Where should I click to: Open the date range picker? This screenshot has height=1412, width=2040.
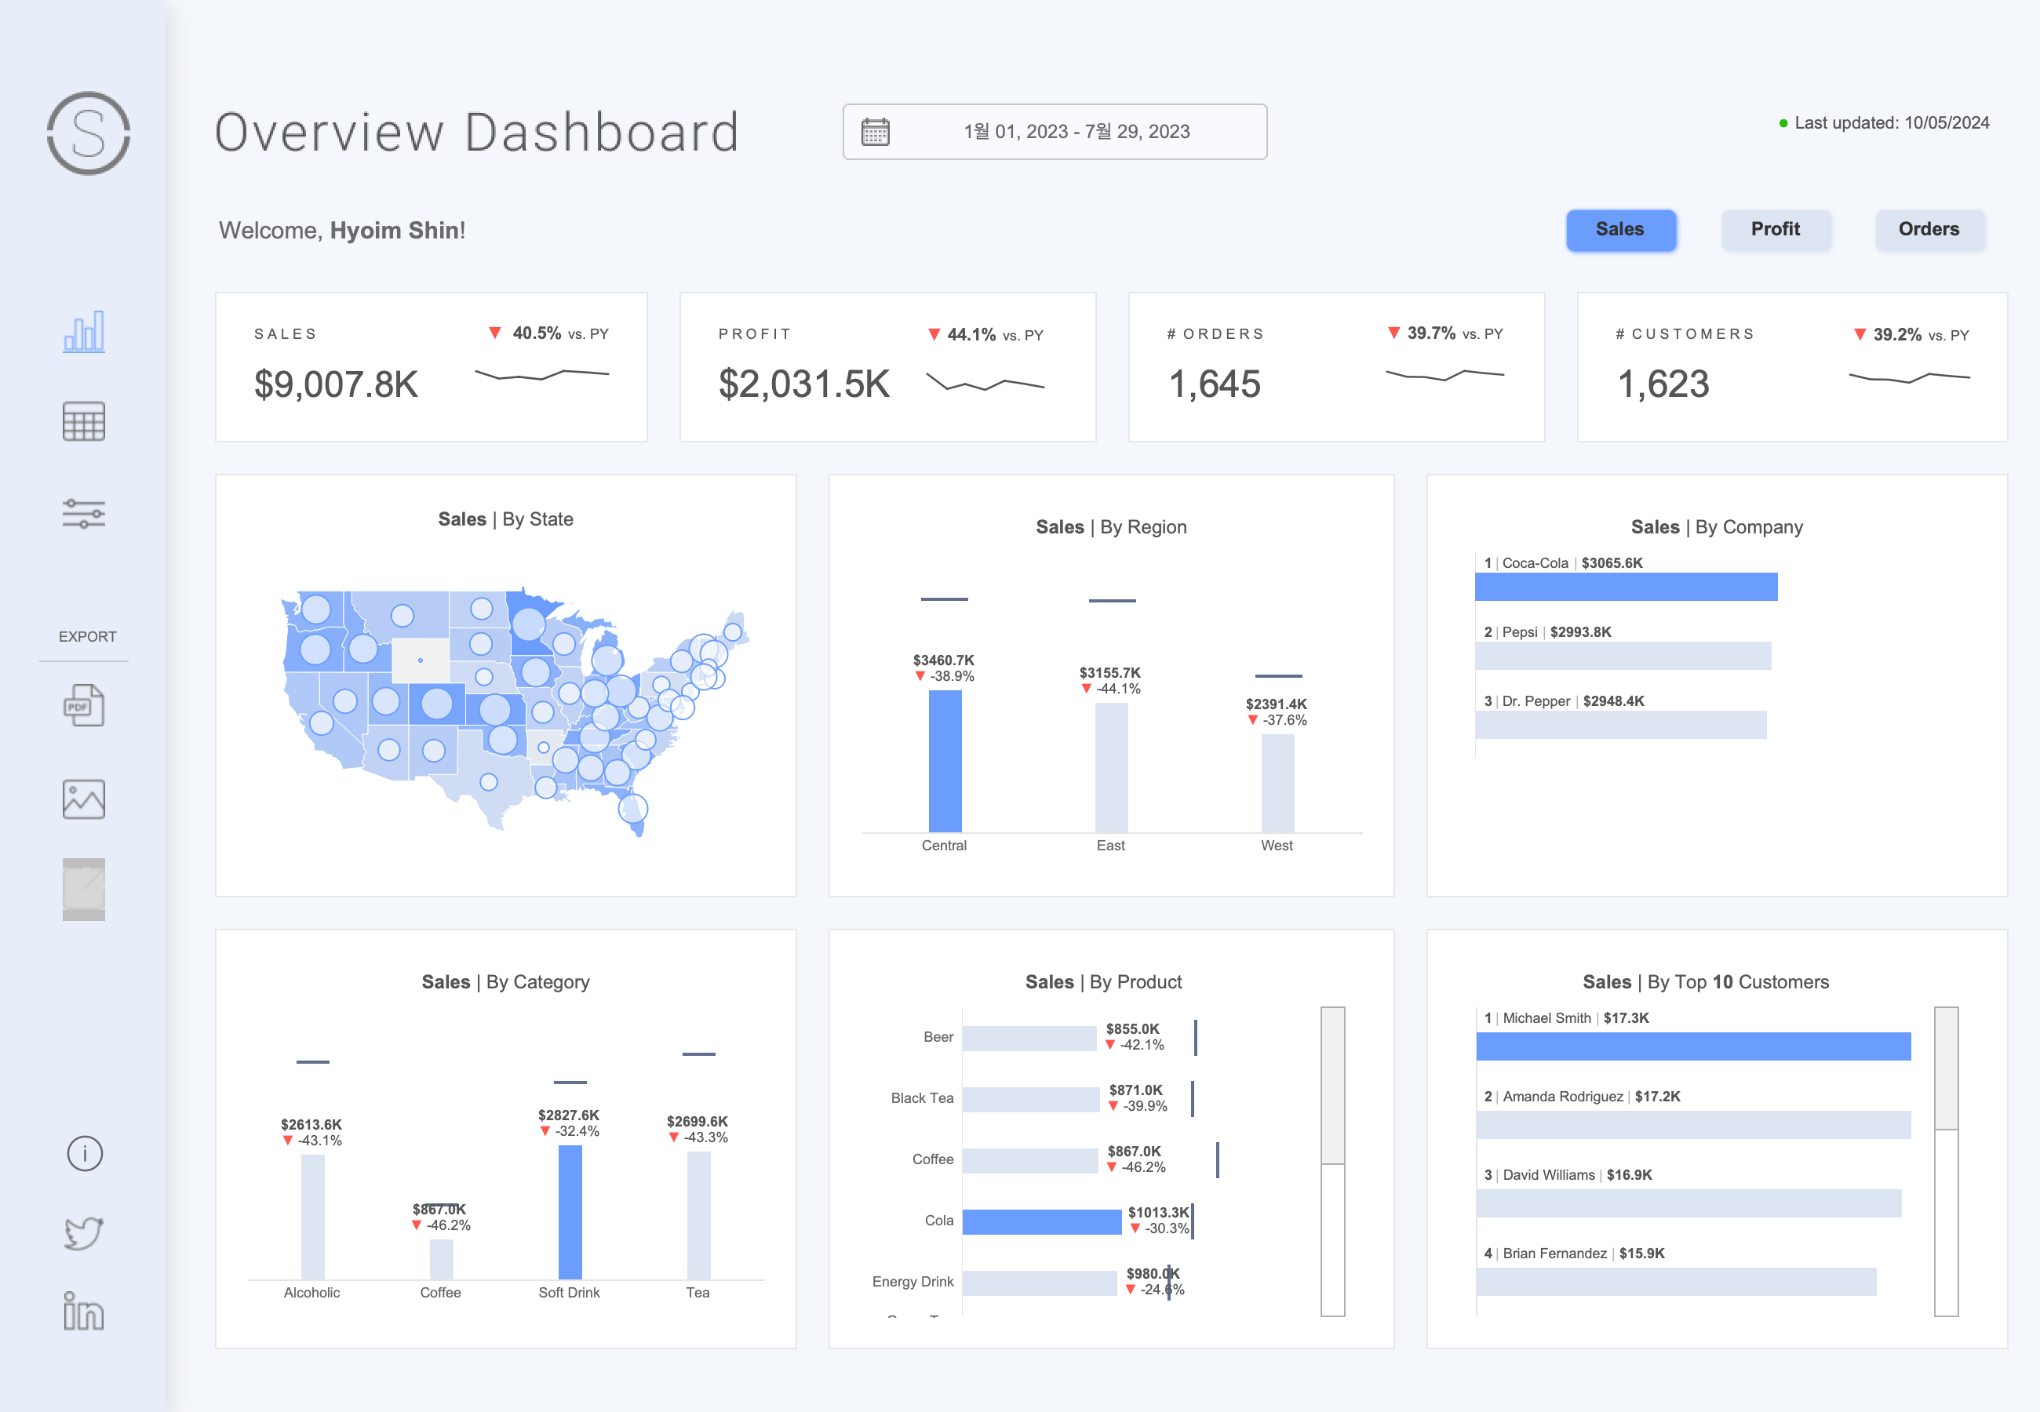point(1075,132)
